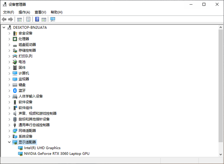Click the 键盘 keyboard category icon

(x=15, y=85)
